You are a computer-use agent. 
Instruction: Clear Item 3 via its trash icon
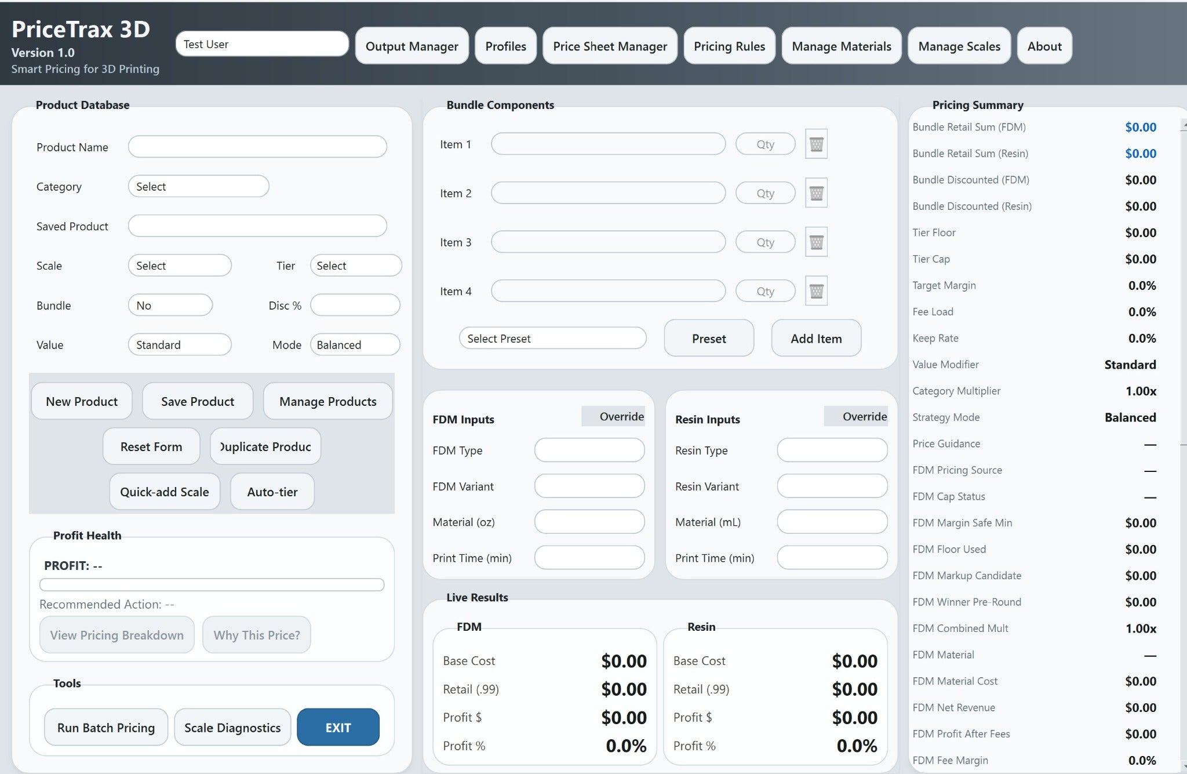pyautogui.click(x=816, y=242)
